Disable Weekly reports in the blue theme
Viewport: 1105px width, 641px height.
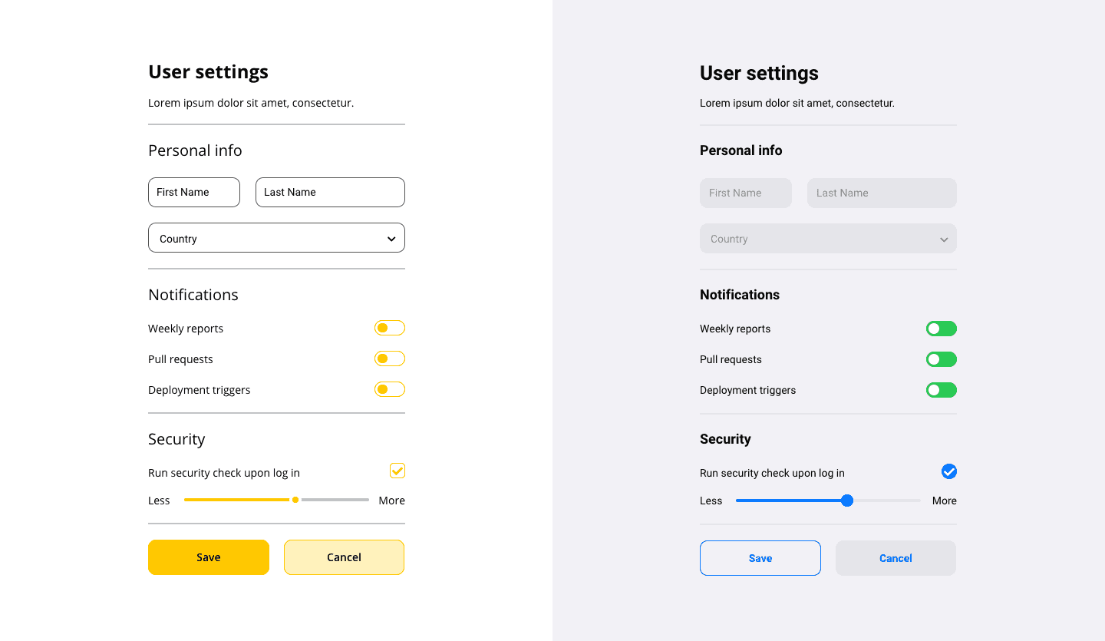click(941, 328)
